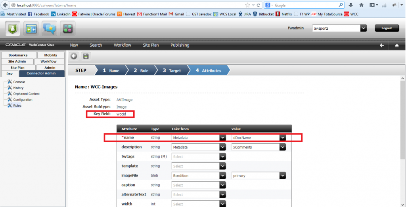Image resolution: width=406 pixels, height=207 pixels.
Task: Open the Workflow menu
Action: [122, 45]
